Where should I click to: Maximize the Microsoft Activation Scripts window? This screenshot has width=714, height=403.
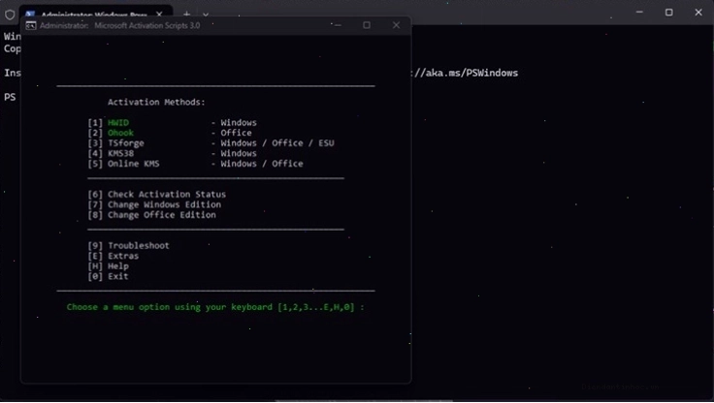(367, 25)
